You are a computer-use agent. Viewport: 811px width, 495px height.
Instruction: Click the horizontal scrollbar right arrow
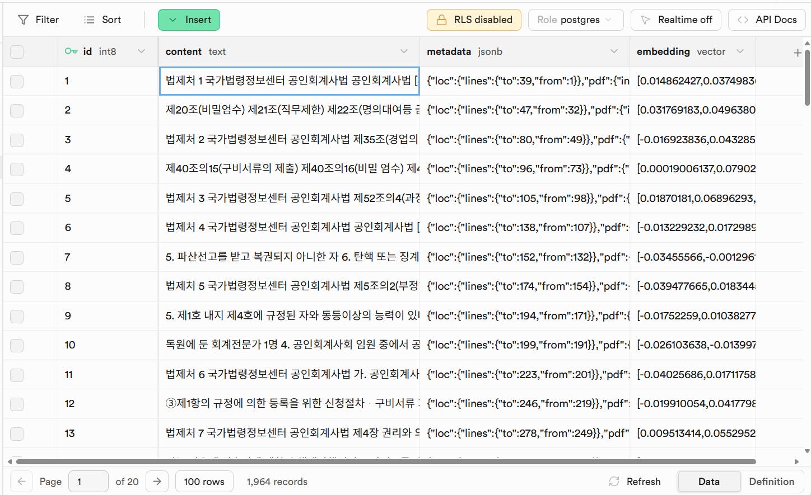pos(796,462)
